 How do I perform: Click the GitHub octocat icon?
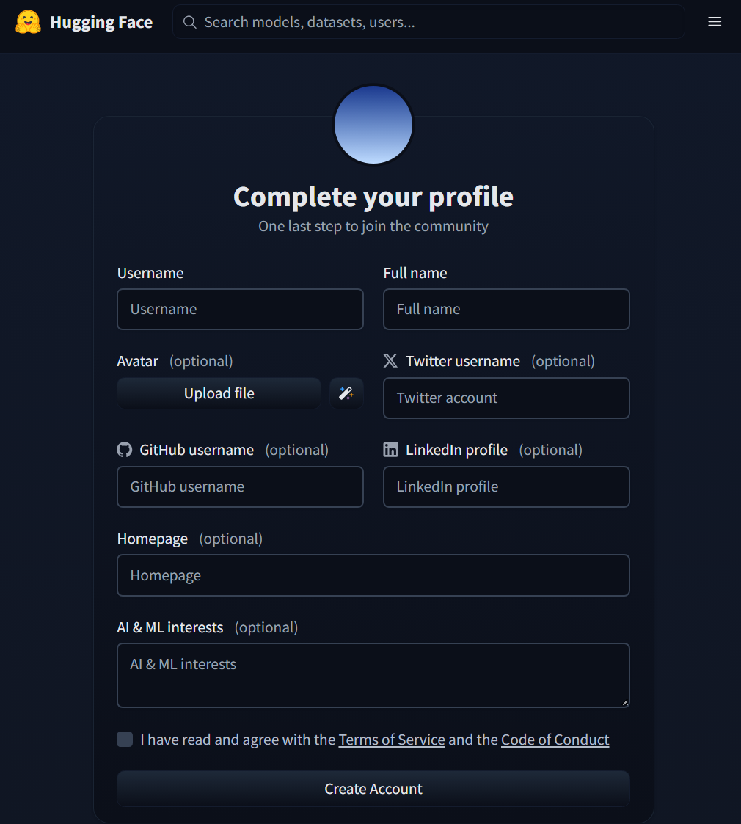pos(124,450)
